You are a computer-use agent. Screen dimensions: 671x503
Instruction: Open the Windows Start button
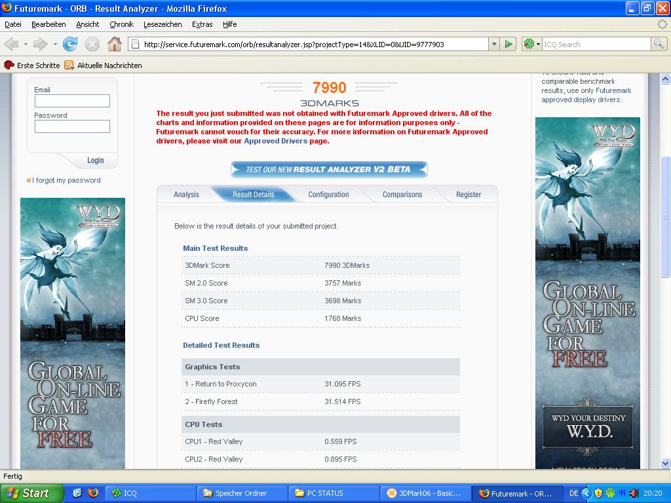pyautogui.click(x=31, y=493)
